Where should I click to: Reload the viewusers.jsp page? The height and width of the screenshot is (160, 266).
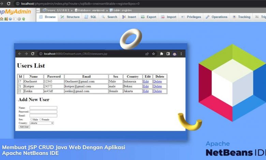pyautogui.click(x=33, y=54)
